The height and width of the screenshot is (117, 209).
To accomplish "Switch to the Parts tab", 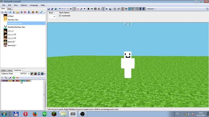I will pyautogui.click(x=9, y=9).
